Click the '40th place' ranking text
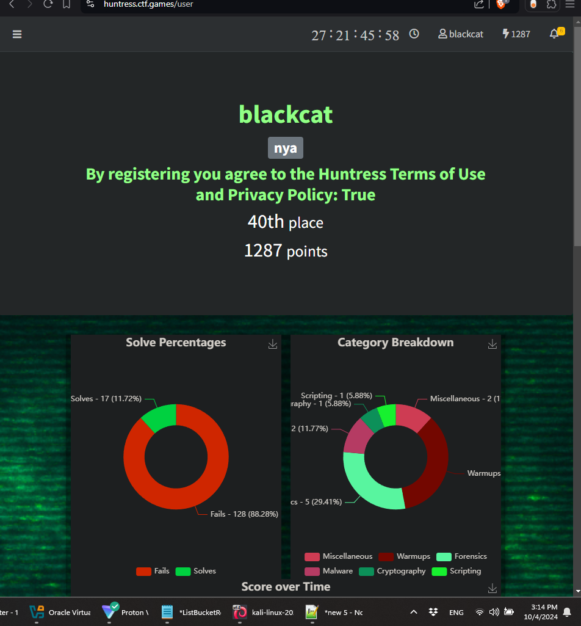Viewport: 581px width, 626px height. click(x=286, y=222)
